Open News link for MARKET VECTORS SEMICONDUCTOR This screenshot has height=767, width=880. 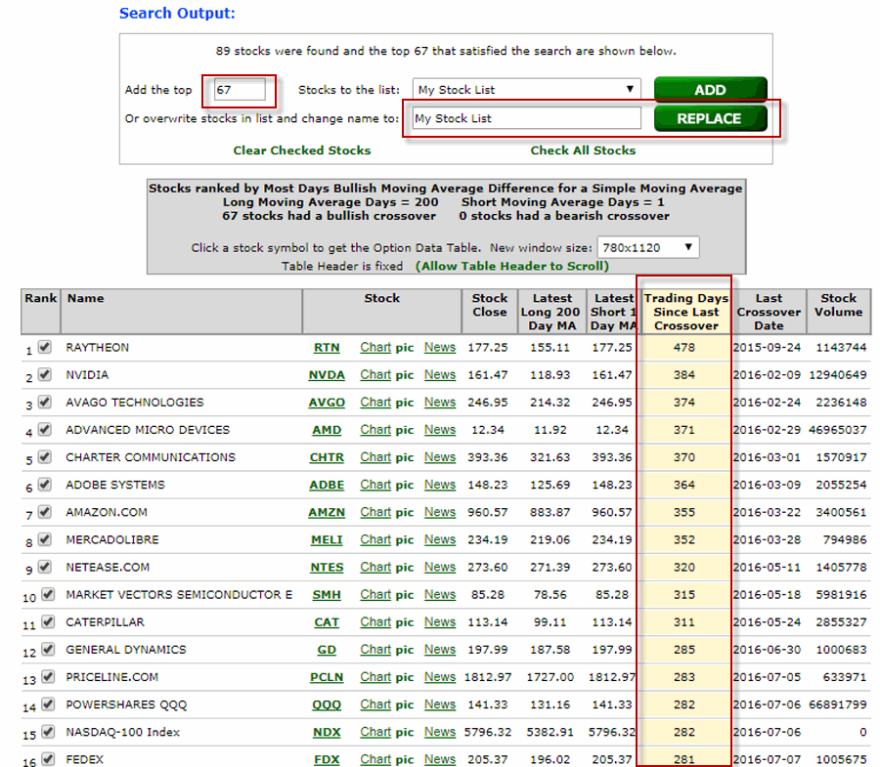pos(440,595)
